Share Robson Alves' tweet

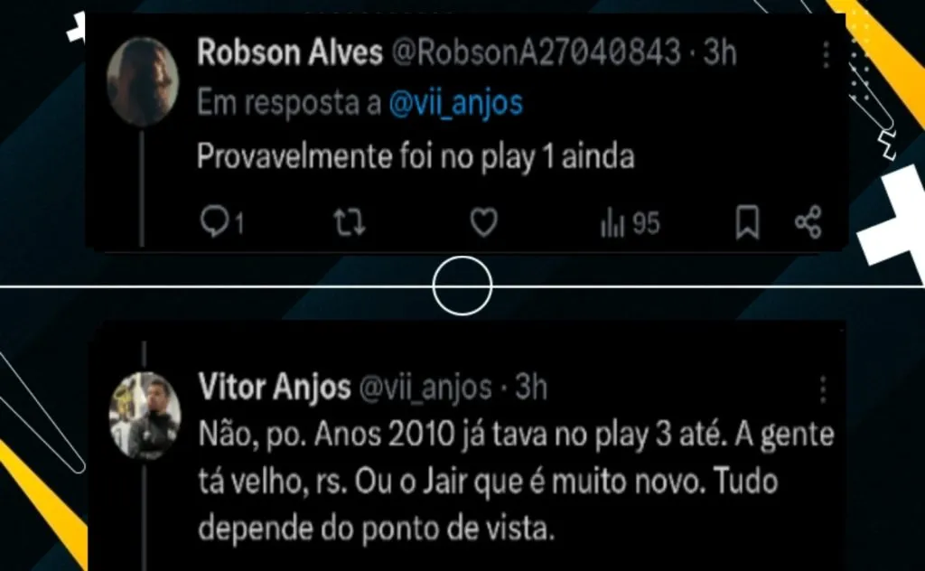[808, 222]
